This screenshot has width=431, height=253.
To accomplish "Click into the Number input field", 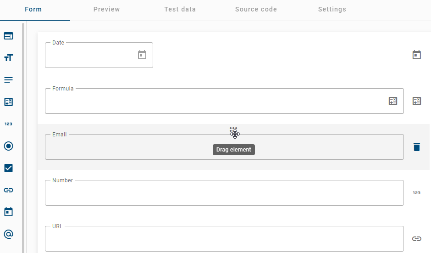I will coord(224,193).
